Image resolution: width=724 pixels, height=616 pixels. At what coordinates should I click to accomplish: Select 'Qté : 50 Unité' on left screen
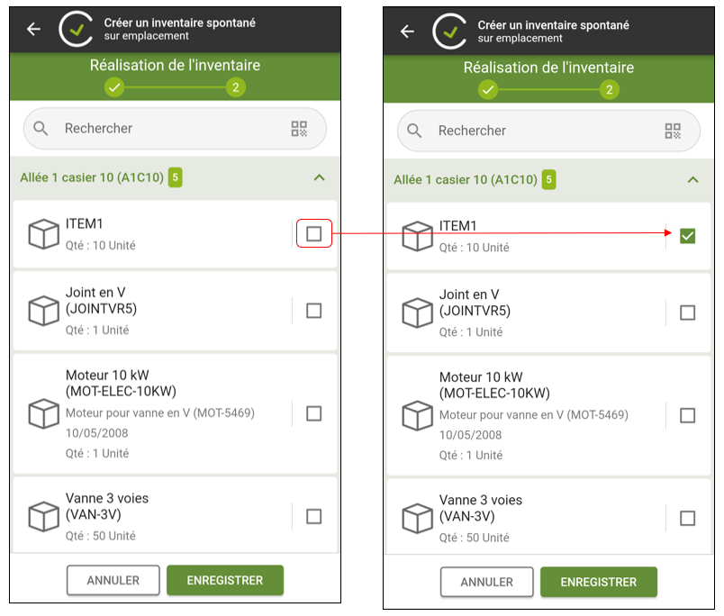tap(101, 536)
